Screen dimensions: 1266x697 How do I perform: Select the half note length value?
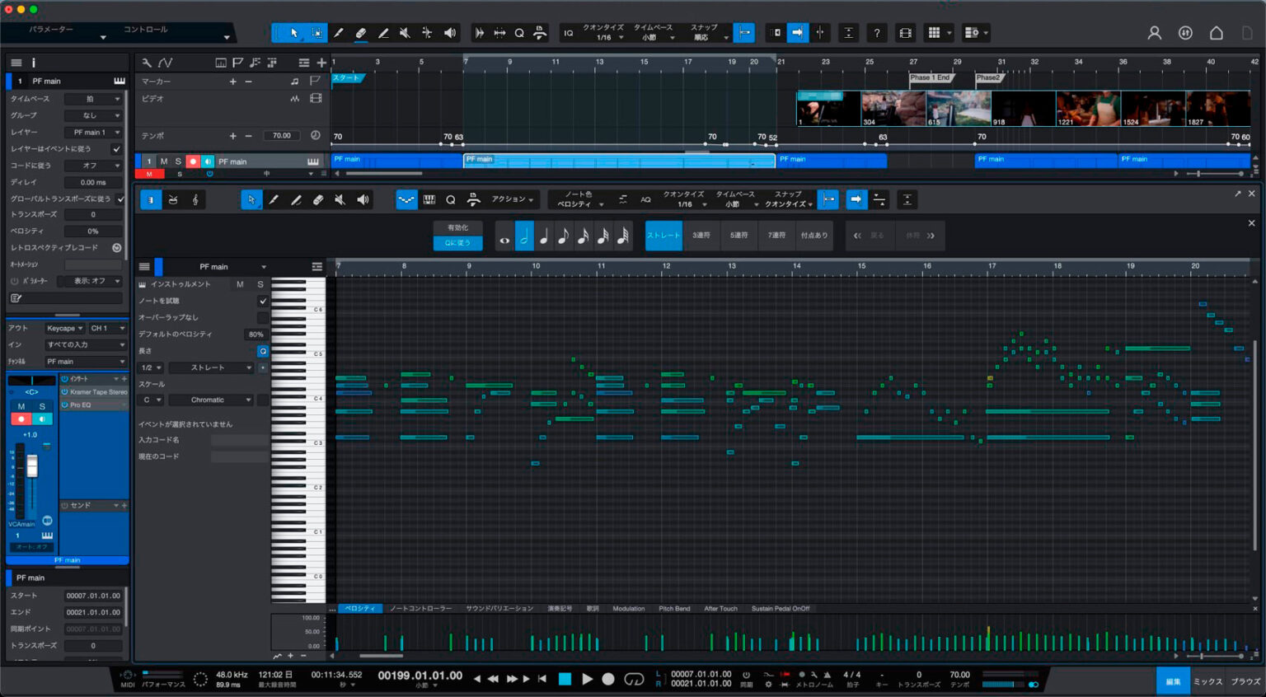(x=524, y=236)
